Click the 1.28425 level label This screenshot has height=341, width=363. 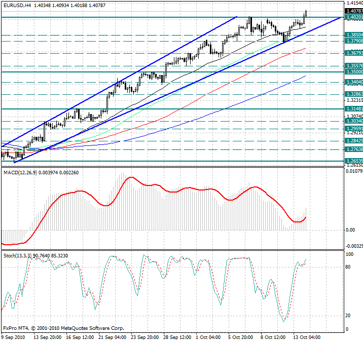[354, 141]
